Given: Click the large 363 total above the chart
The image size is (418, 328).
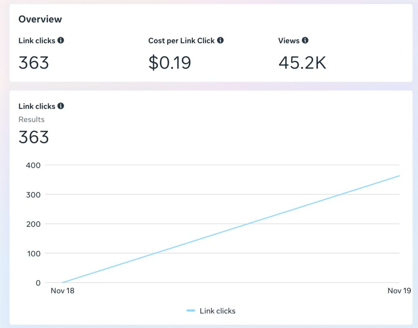Looking at the screenshot, I should pyautogui.click(x=33, y=137).
